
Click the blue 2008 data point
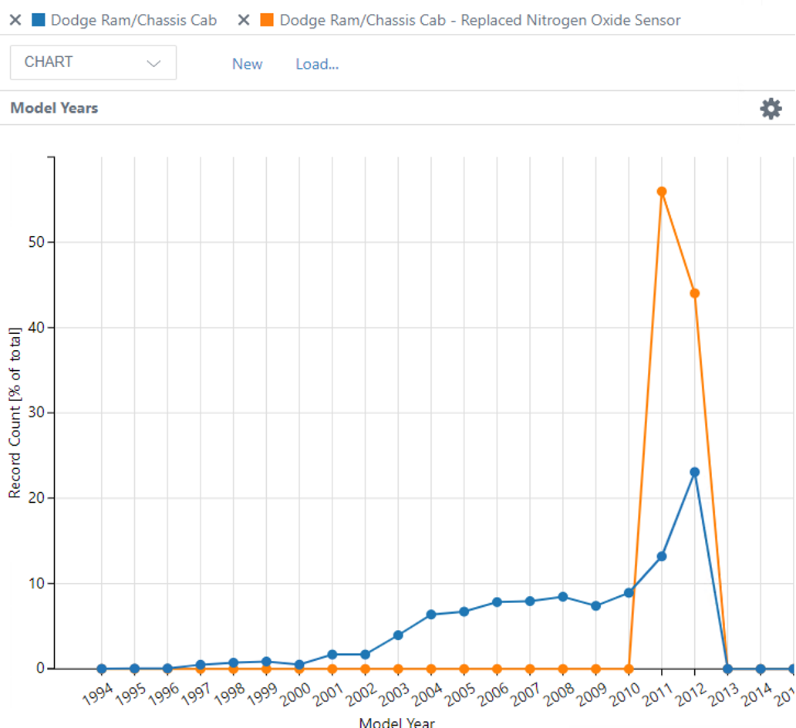coord(562,597)
